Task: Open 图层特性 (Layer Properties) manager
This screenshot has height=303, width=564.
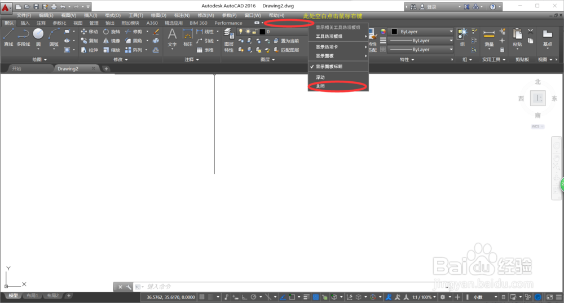Action: (x=229, y=40)
